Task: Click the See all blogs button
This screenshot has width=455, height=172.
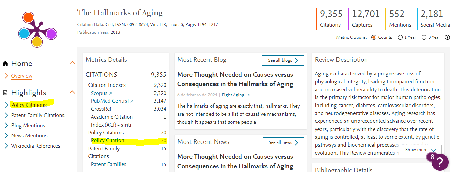Action: tap(283, 60)
